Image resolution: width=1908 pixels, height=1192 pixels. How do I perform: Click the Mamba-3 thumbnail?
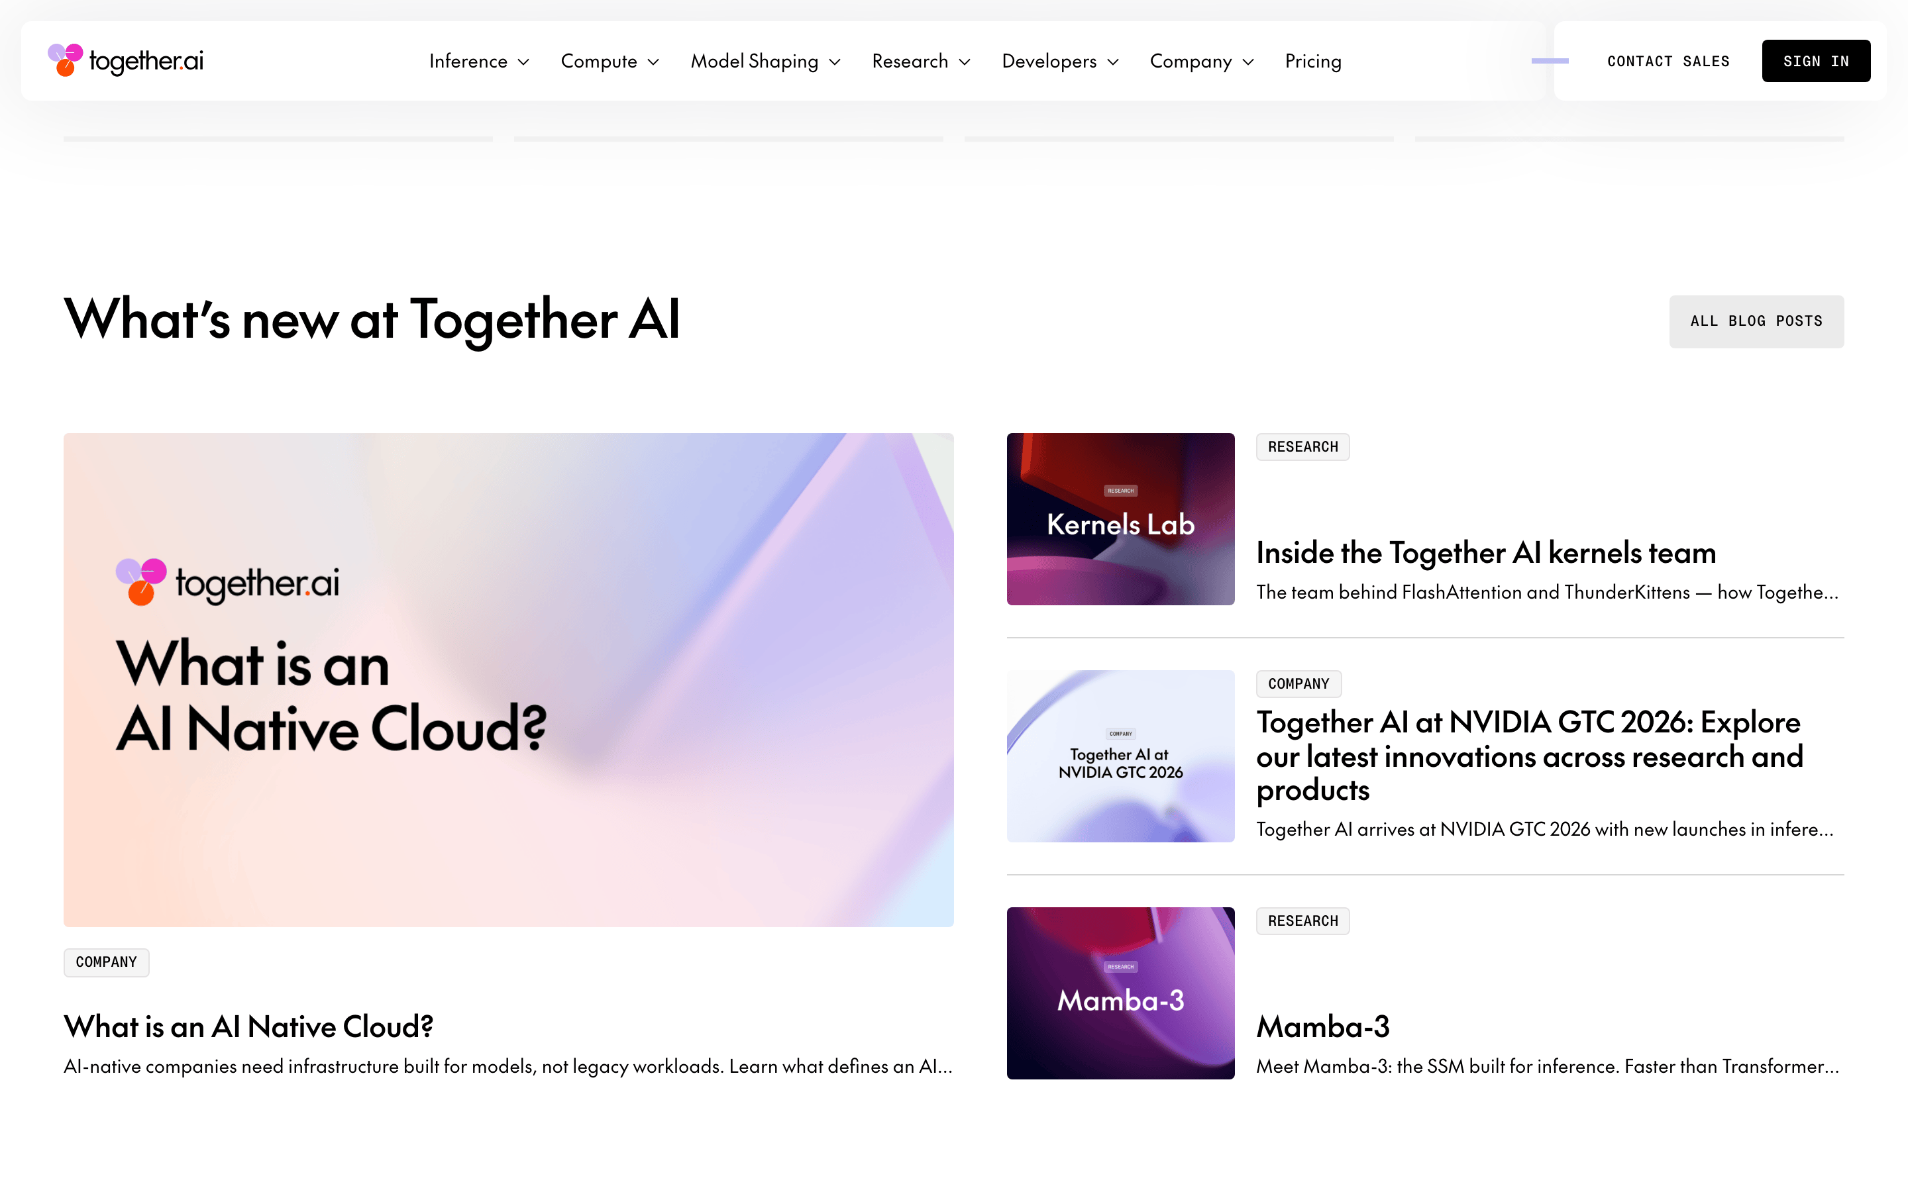pos(1120,993)
